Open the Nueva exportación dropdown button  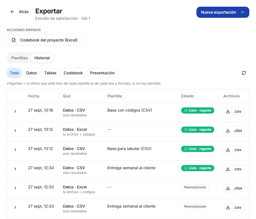click(223, 12)
